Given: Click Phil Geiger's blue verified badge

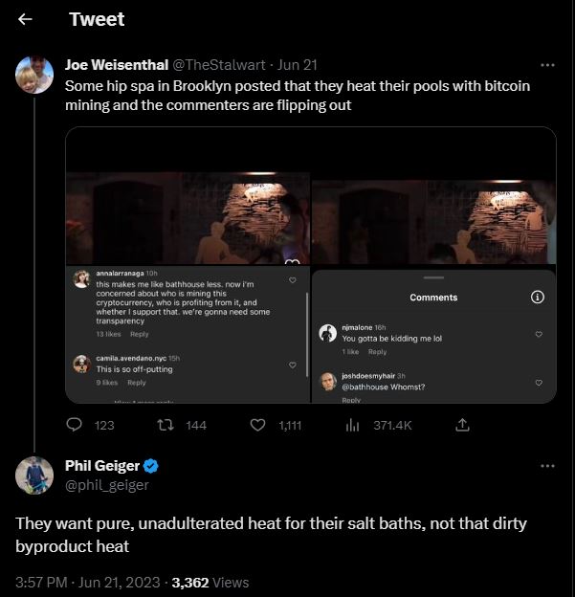Looking at the screenshot, I should (x=151, y=466).
